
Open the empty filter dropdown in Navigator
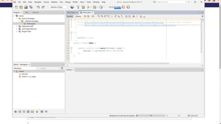point(49,68)
